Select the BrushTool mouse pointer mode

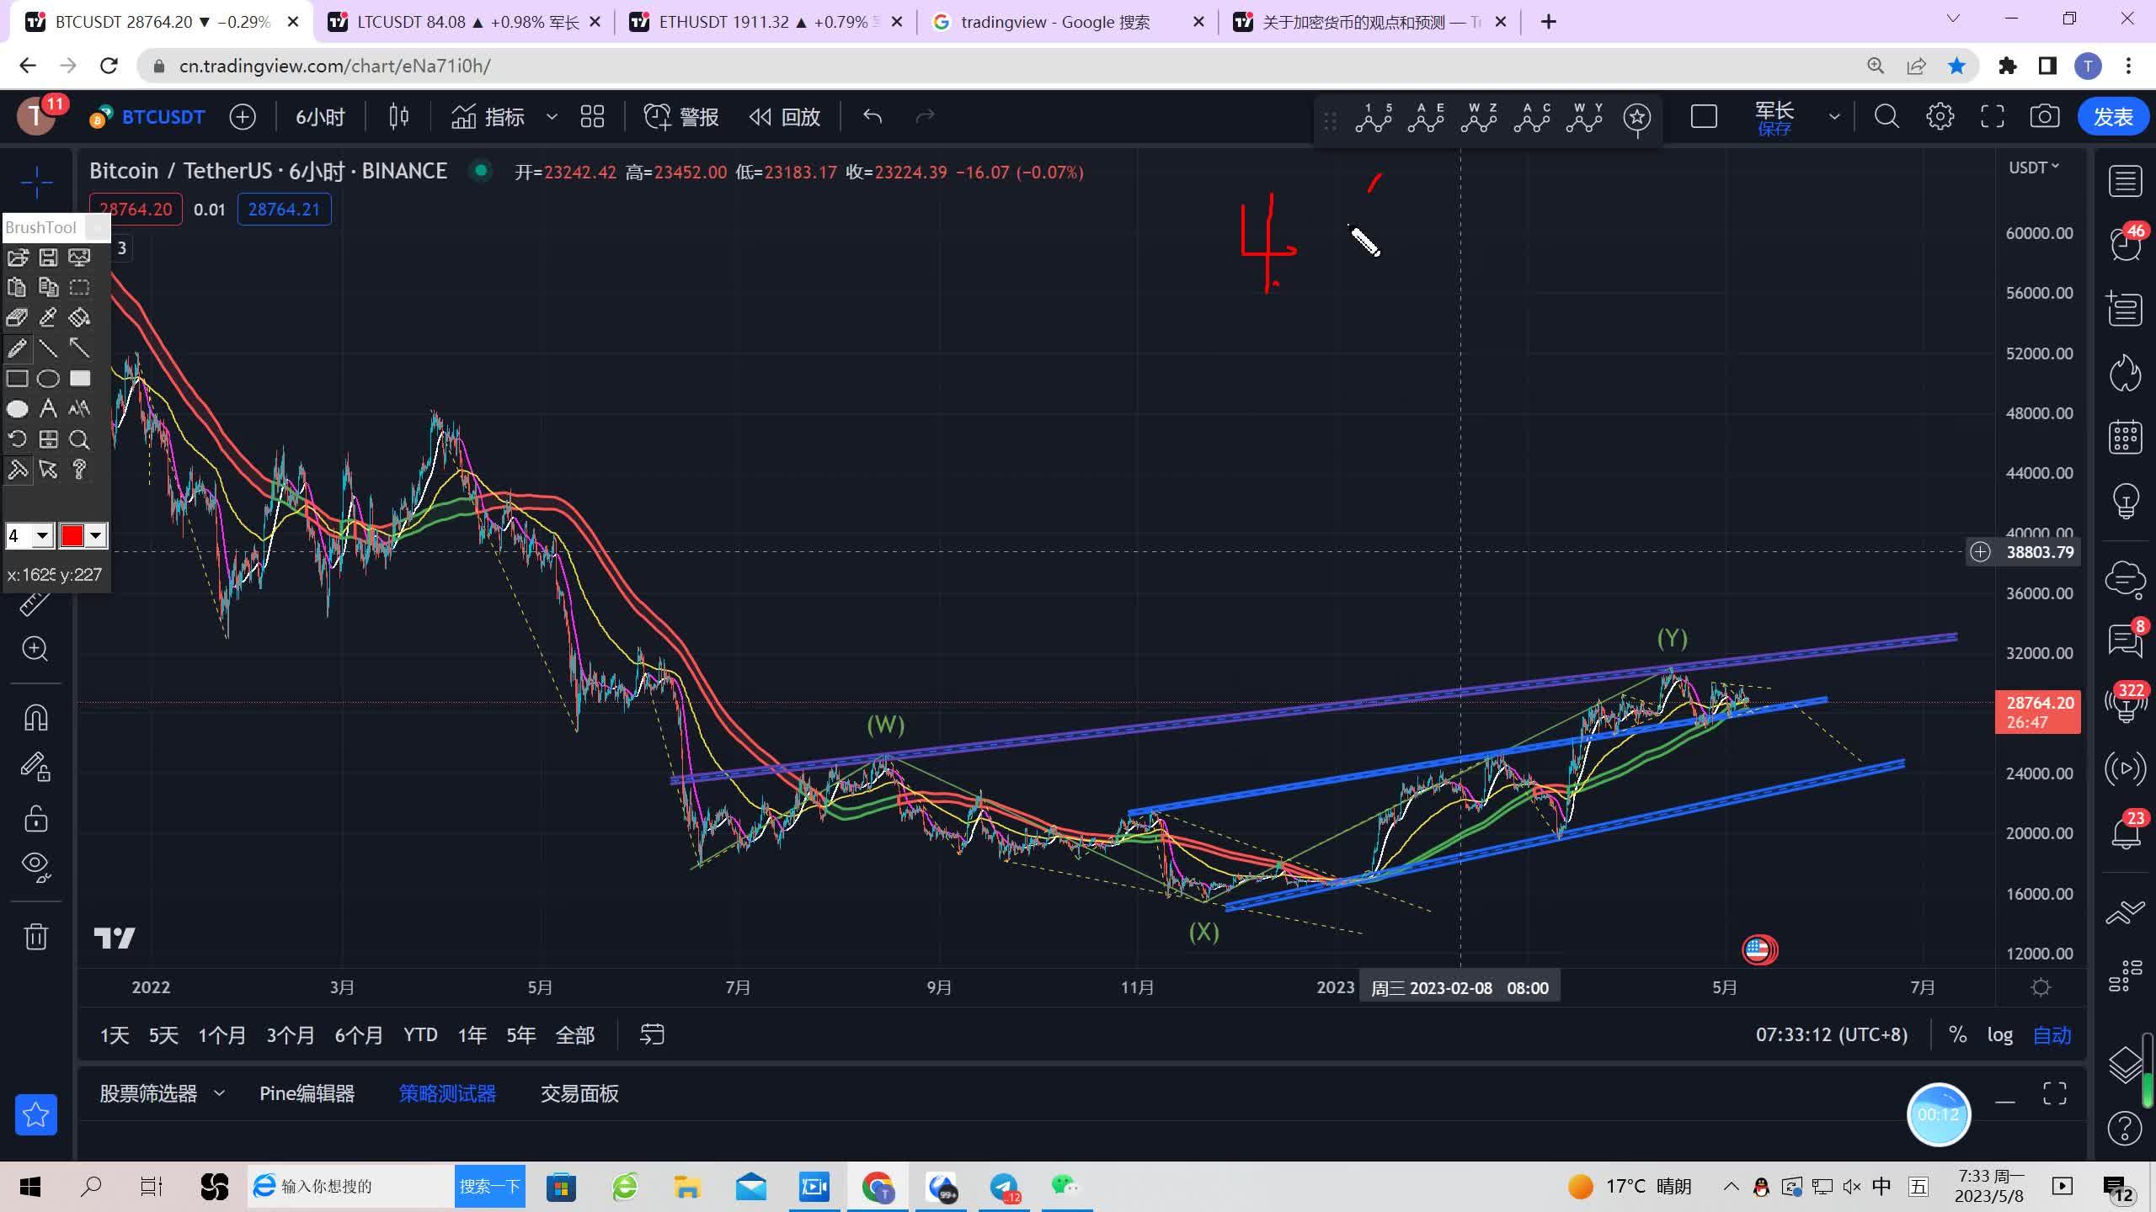click(48, 470)
